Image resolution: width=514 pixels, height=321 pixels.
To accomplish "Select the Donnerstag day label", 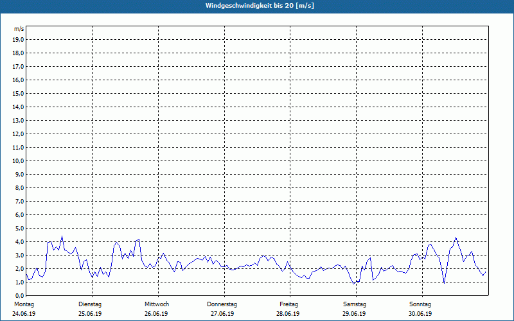I will pos(222,304).
